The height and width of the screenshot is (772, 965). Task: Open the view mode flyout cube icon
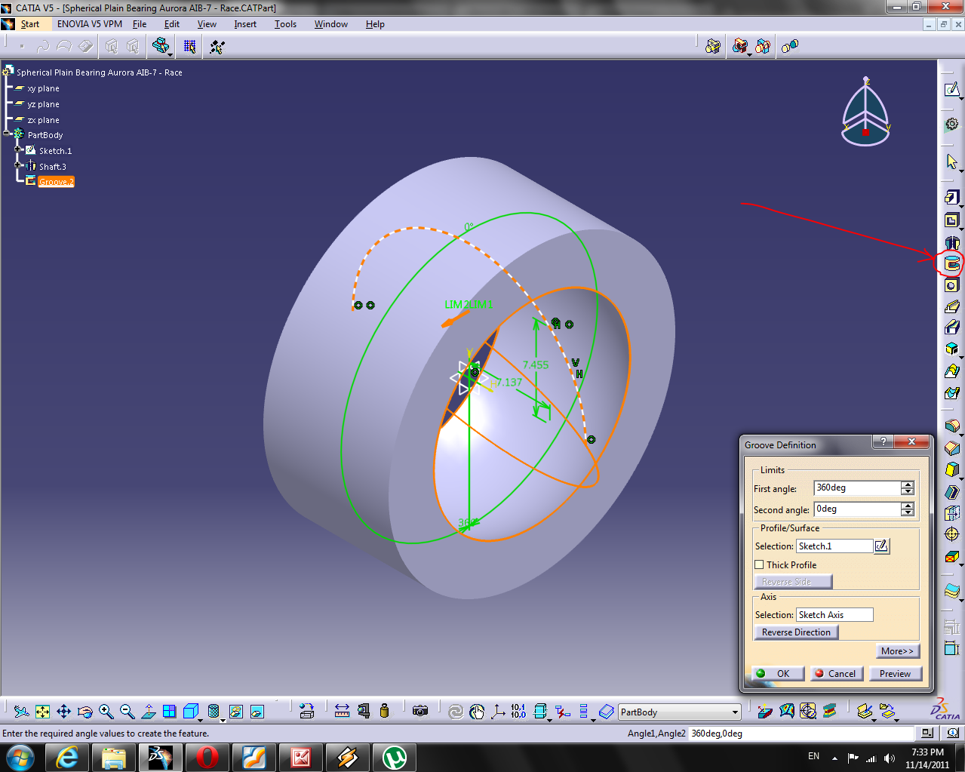[191, 712]
